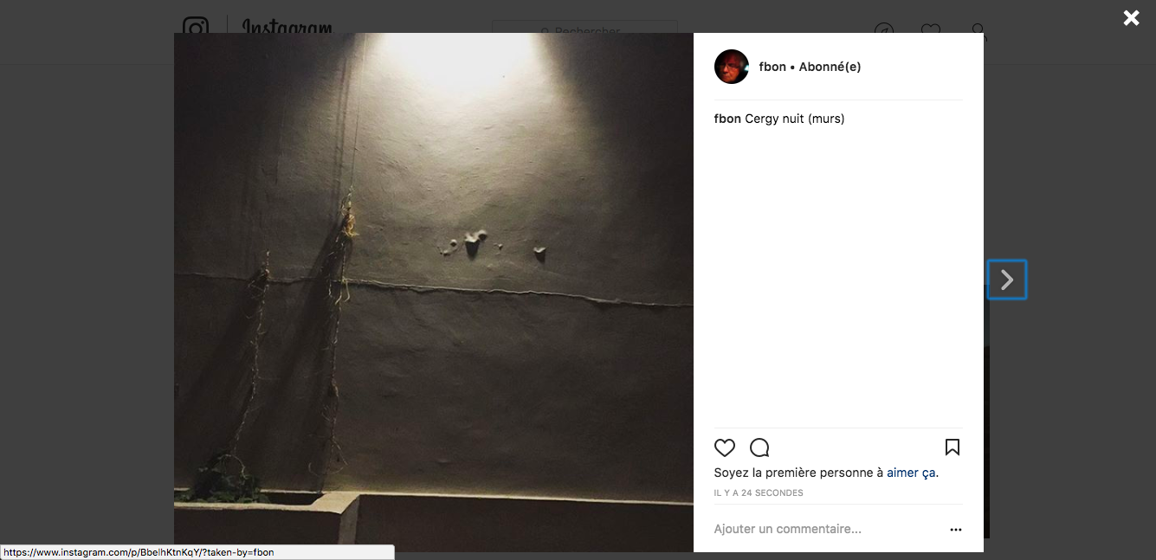Click the fbon username in the header

click(772, 67)
